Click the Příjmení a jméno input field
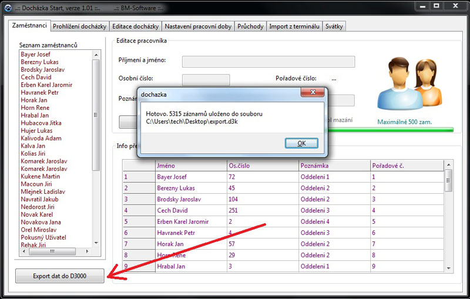This screenshot has width=470, height=299. [x=268, y=62]
